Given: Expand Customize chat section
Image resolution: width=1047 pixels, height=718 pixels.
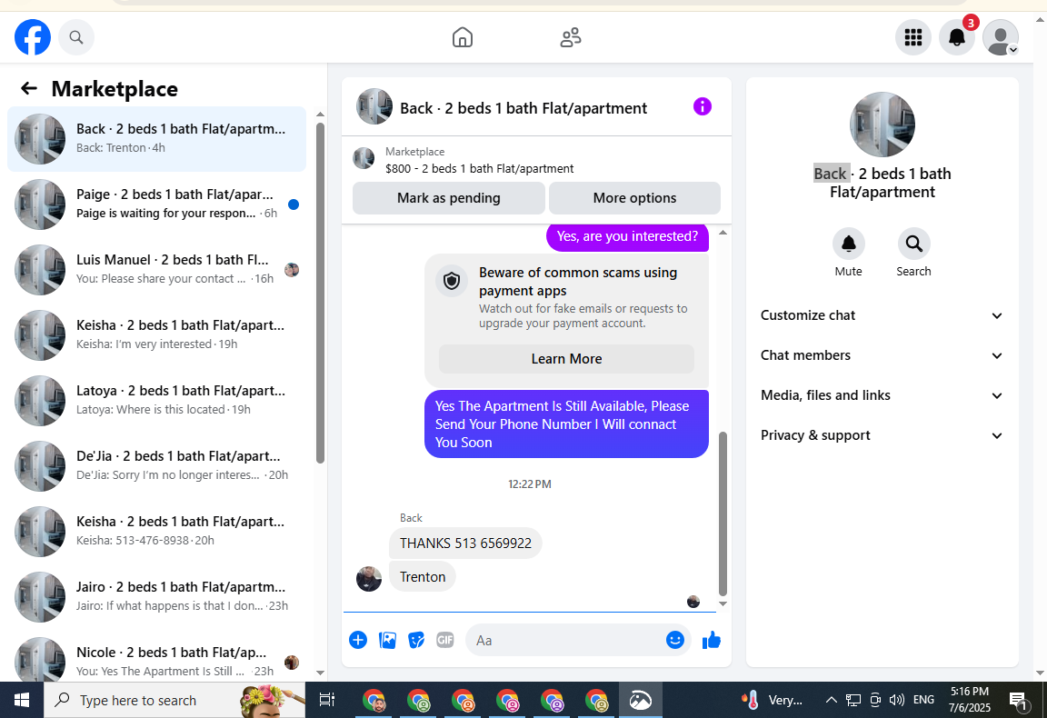Looking at the screenshot, I should point(882,315).
